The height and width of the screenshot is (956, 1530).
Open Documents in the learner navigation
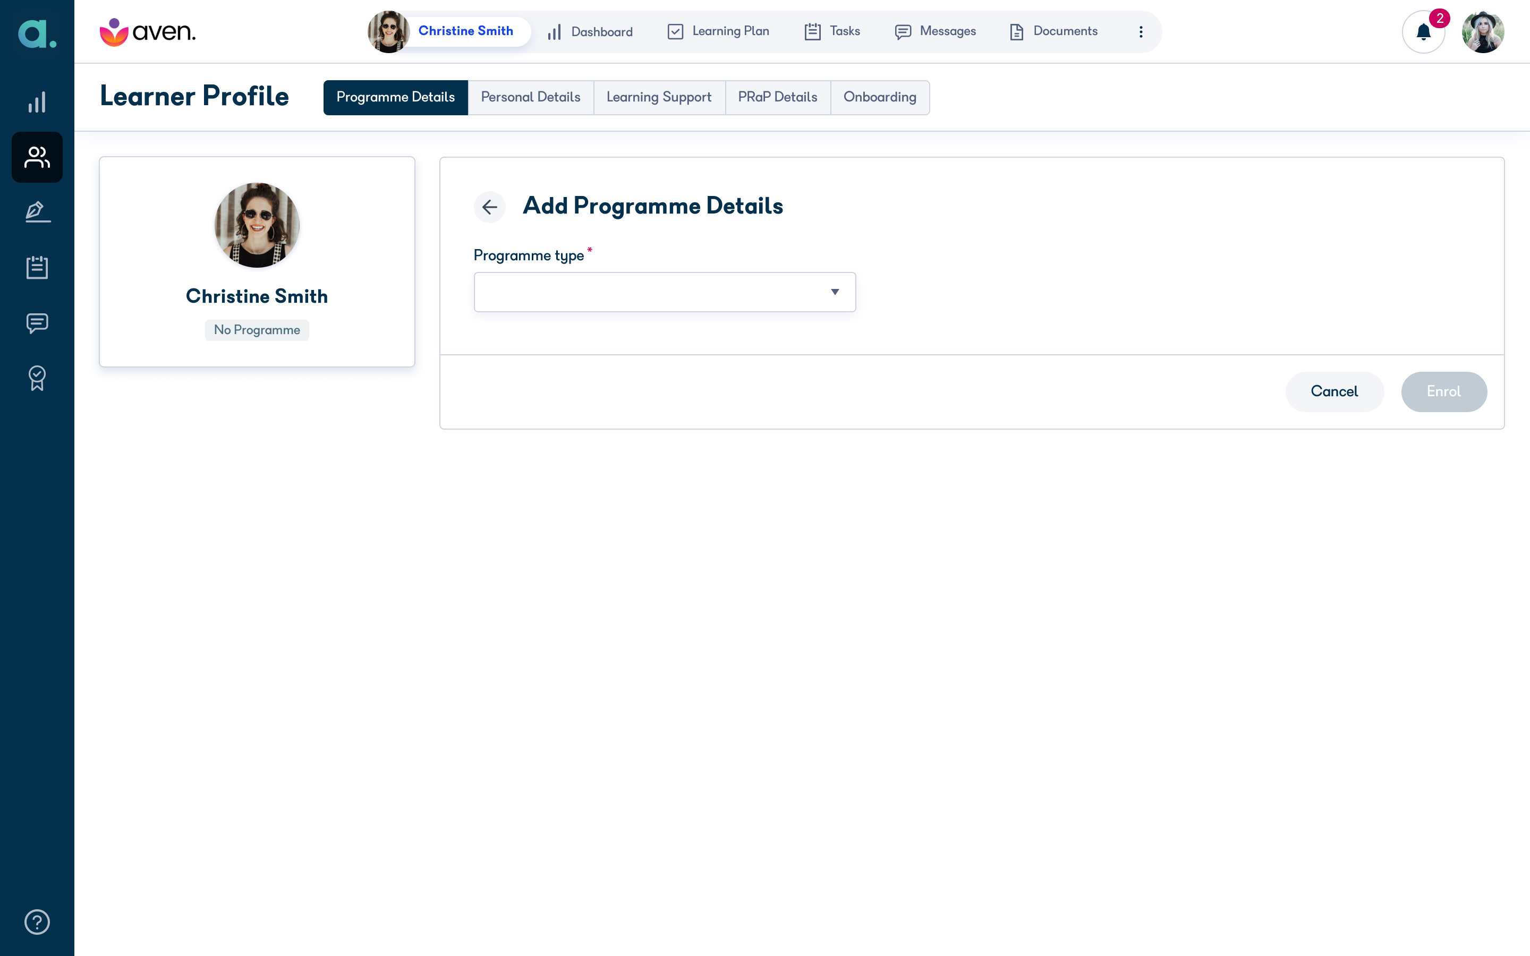click(1053, 32)
